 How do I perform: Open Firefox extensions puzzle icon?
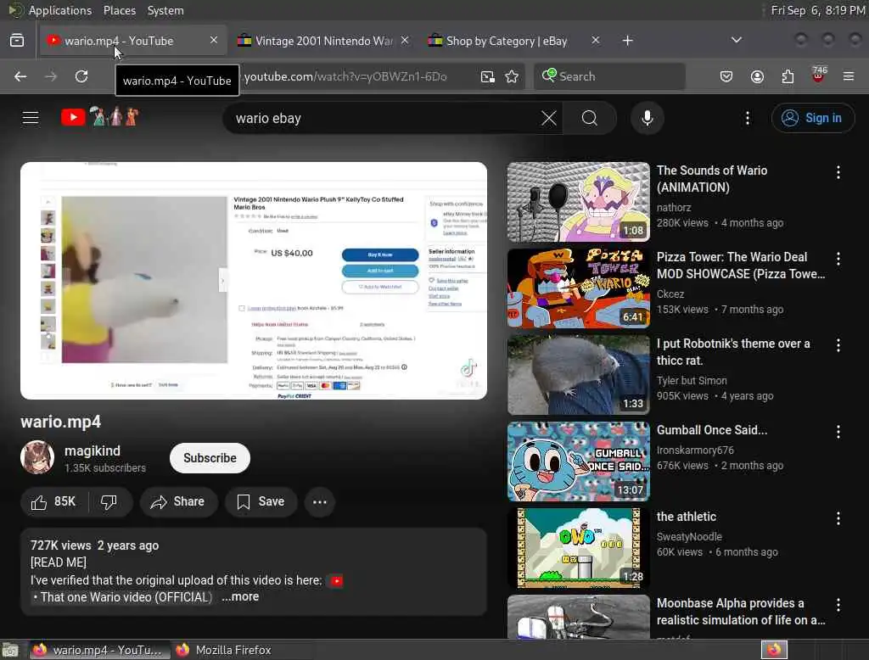tap(788, 76)
